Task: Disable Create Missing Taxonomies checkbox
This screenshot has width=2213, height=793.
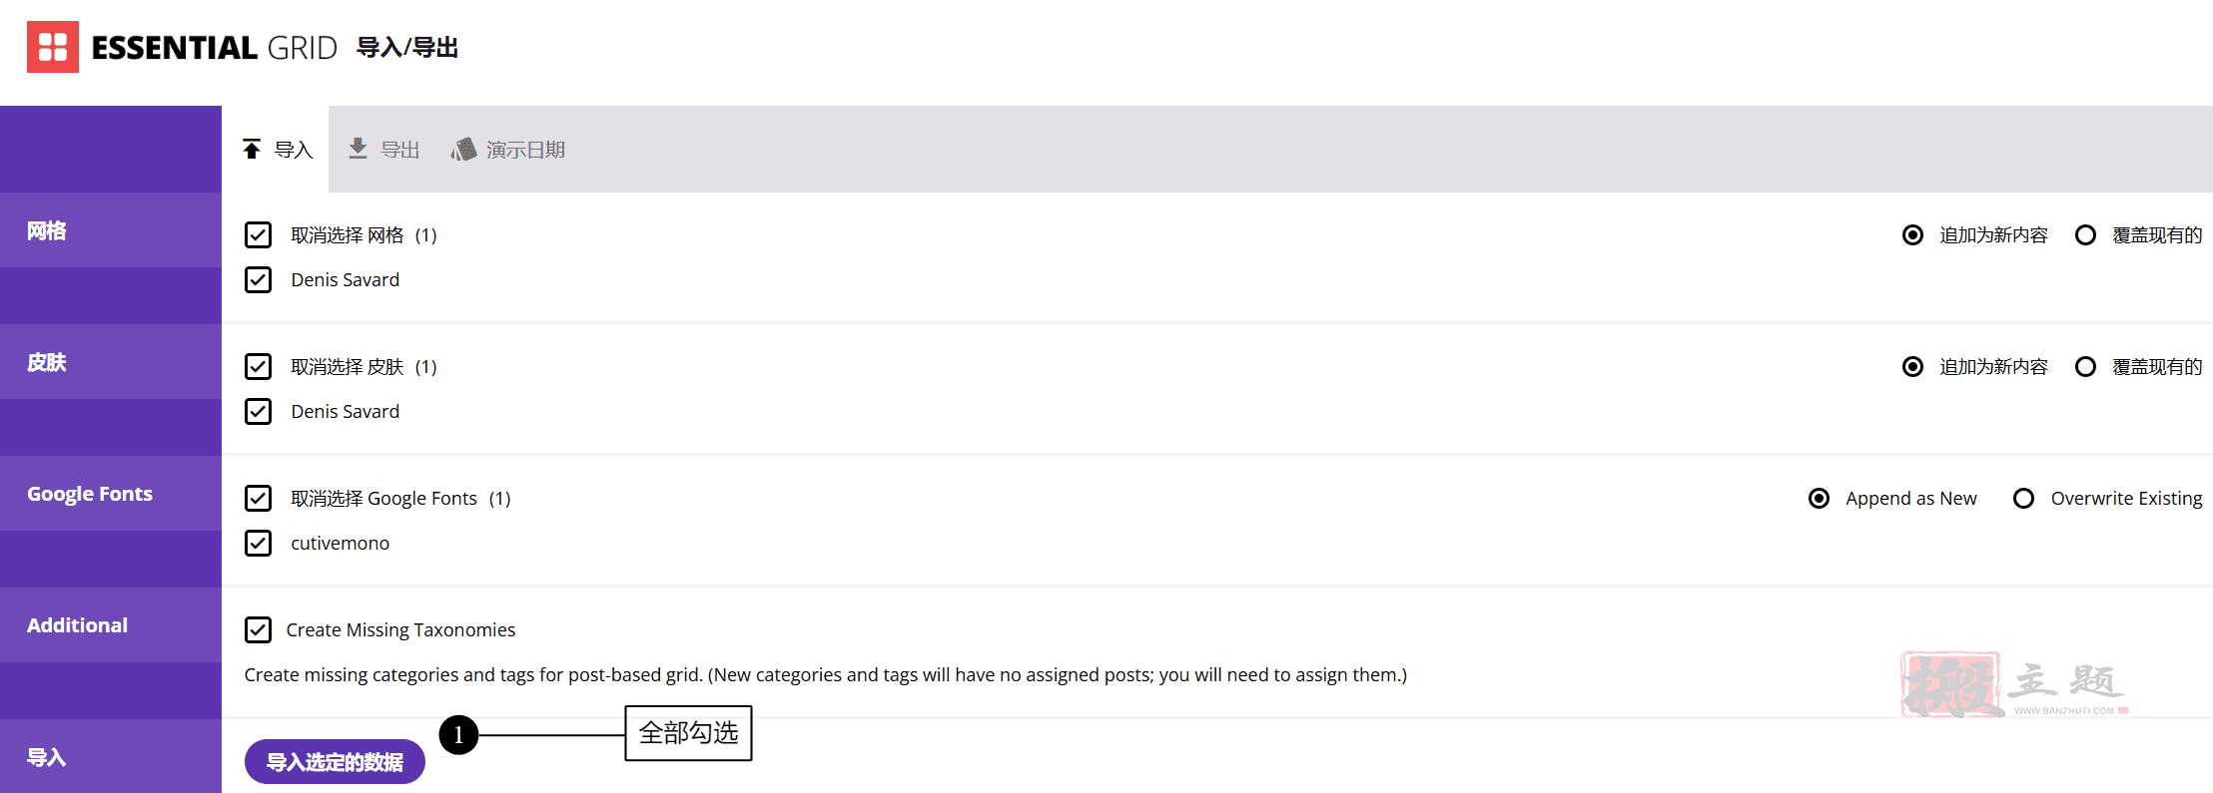Action: [258, 630]
